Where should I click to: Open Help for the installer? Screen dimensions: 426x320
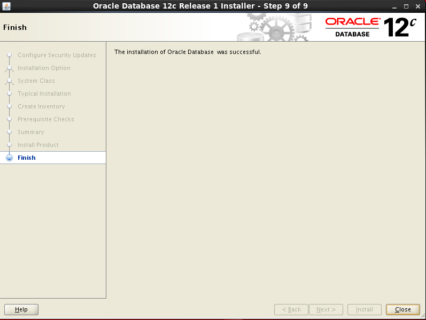pos(21,309)
